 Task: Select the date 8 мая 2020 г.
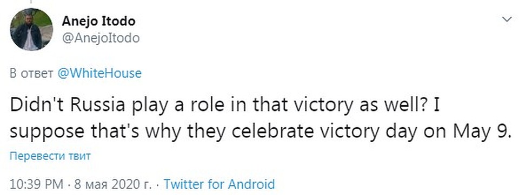[x=112, y=184]
